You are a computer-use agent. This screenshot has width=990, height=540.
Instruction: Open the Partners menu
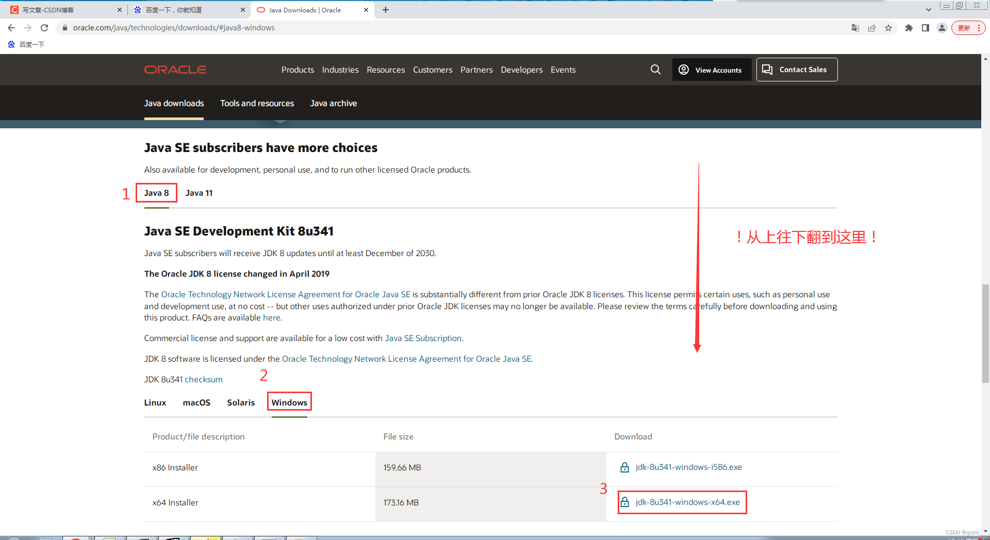coord(476,70)
